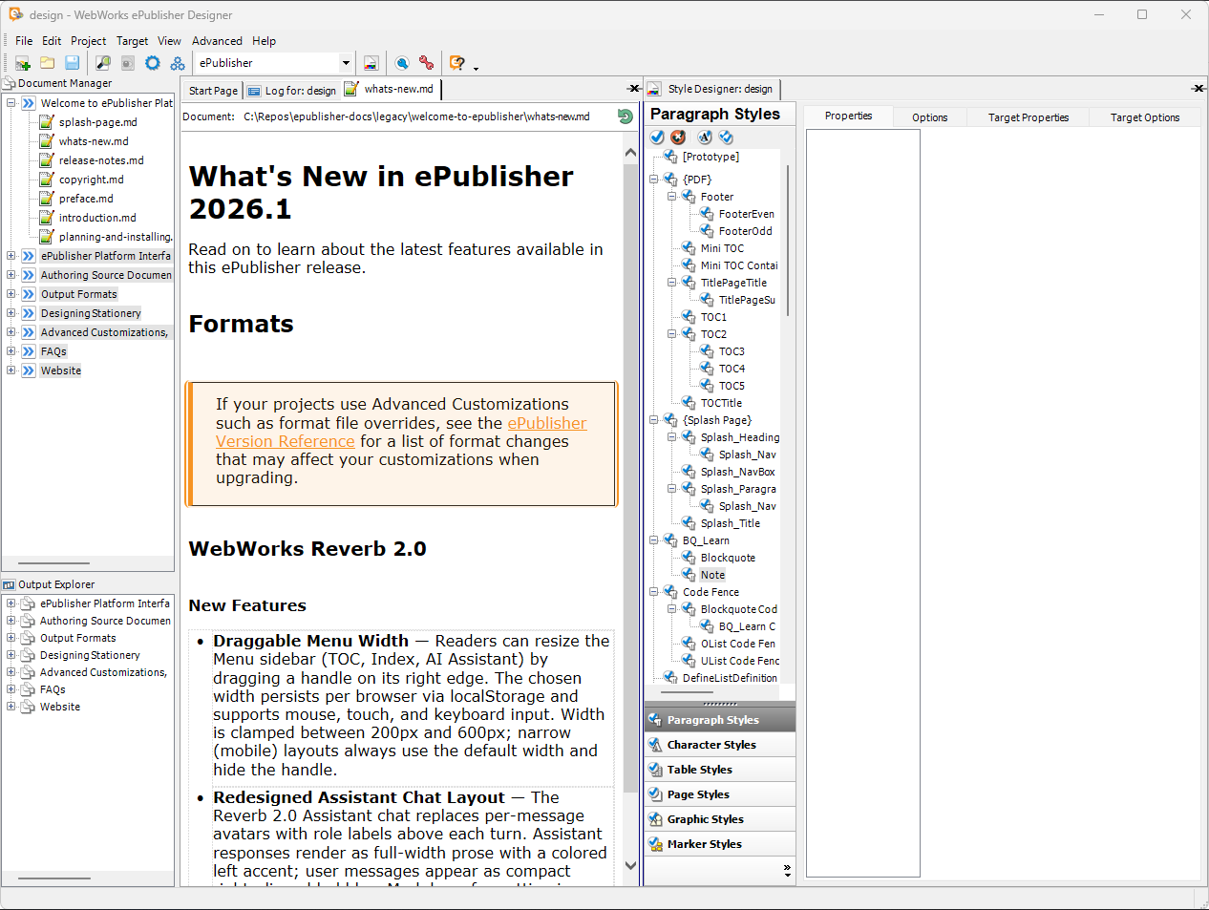Switch to the Options tab

pyautogui.click(x=930, y=117)
